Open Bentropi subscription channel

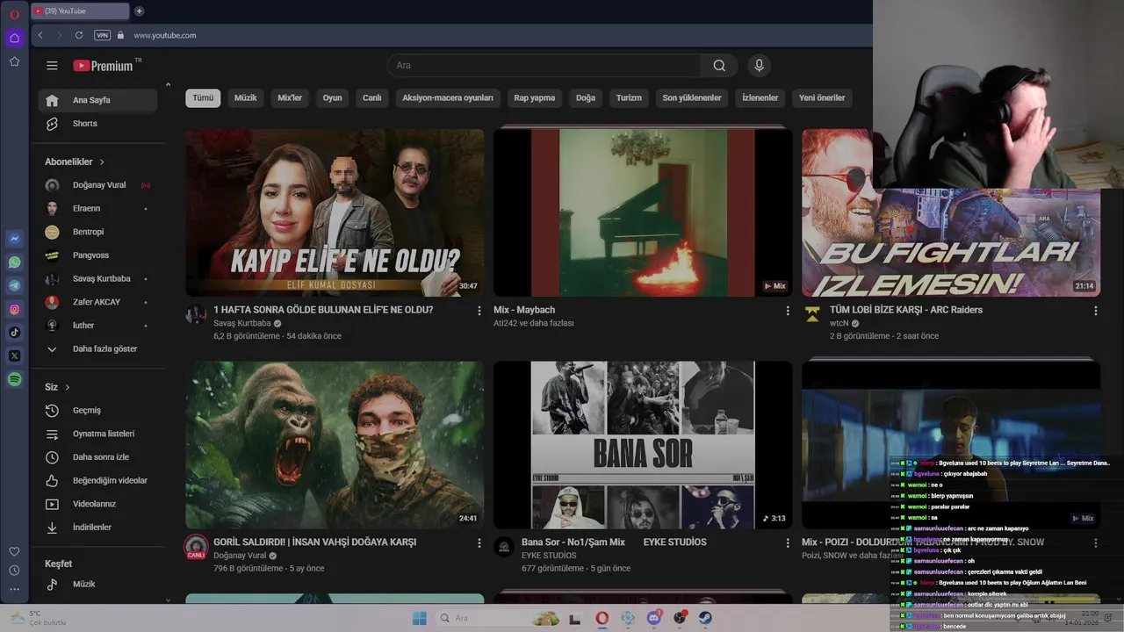[98, 232]
